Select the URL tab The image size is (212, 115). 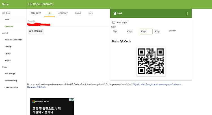click(x=50, y=13)
